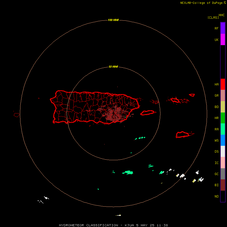Click the RF legend label

point(216,29)
